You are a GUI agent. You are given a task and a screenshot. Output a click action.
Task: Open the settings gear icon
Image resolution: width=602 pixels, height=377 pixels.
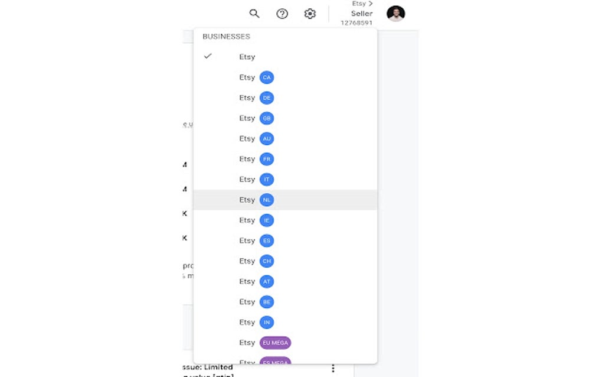click(310, 14)
